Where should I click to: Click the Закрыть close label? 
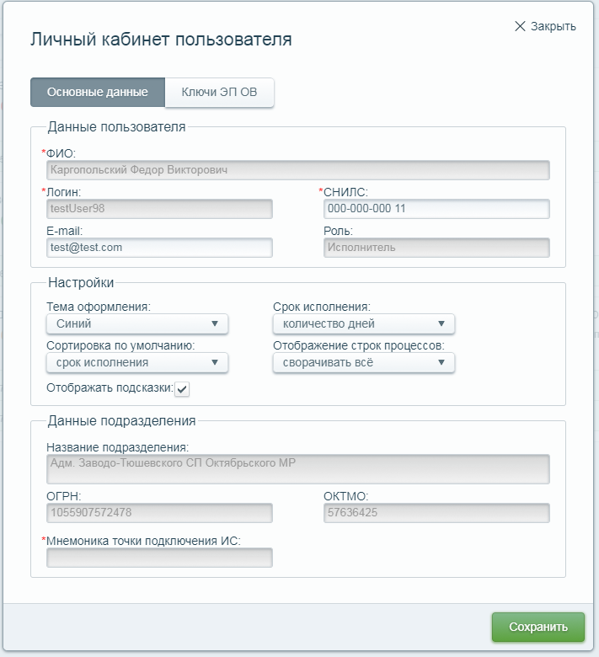click(x=554, y=26)
